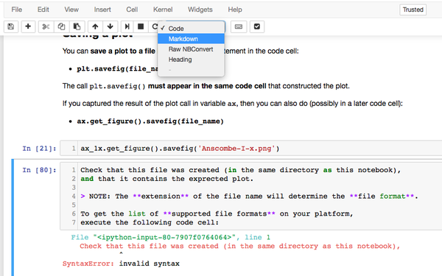
Task: Copy the selected cell using the copy icon
Action: pos(61,26)
